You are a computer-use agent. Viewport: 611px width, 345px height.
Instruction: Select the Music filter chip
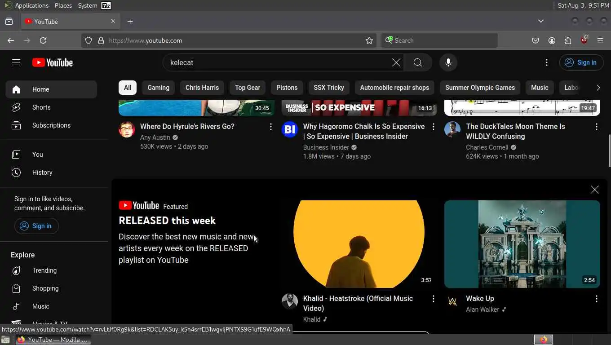[x=540, y=88]
